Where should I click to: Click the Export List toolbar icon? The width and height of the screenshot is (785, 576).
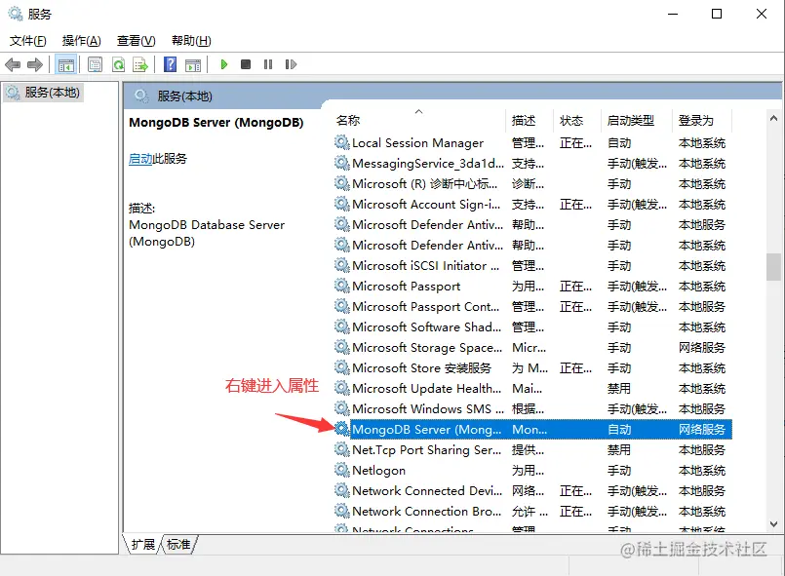pos(140,64)
